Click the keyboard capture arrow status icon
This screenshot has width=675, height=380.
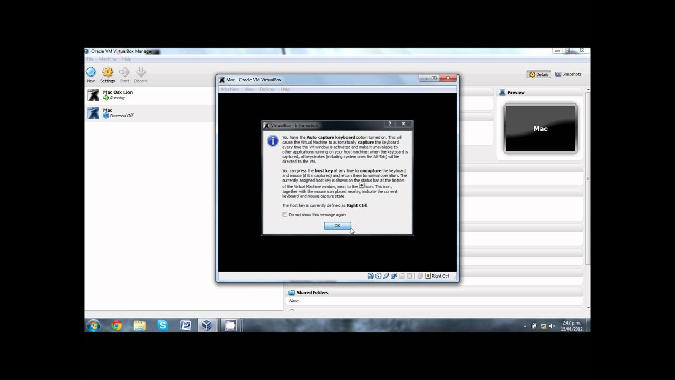428,276
